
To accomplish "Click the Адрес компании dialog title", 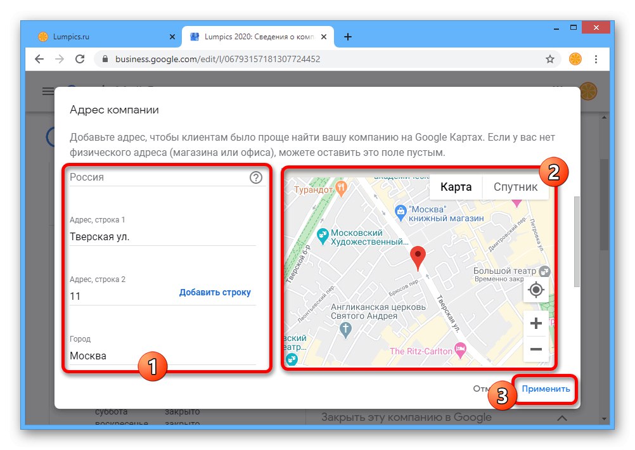I will tap(114, 110).
